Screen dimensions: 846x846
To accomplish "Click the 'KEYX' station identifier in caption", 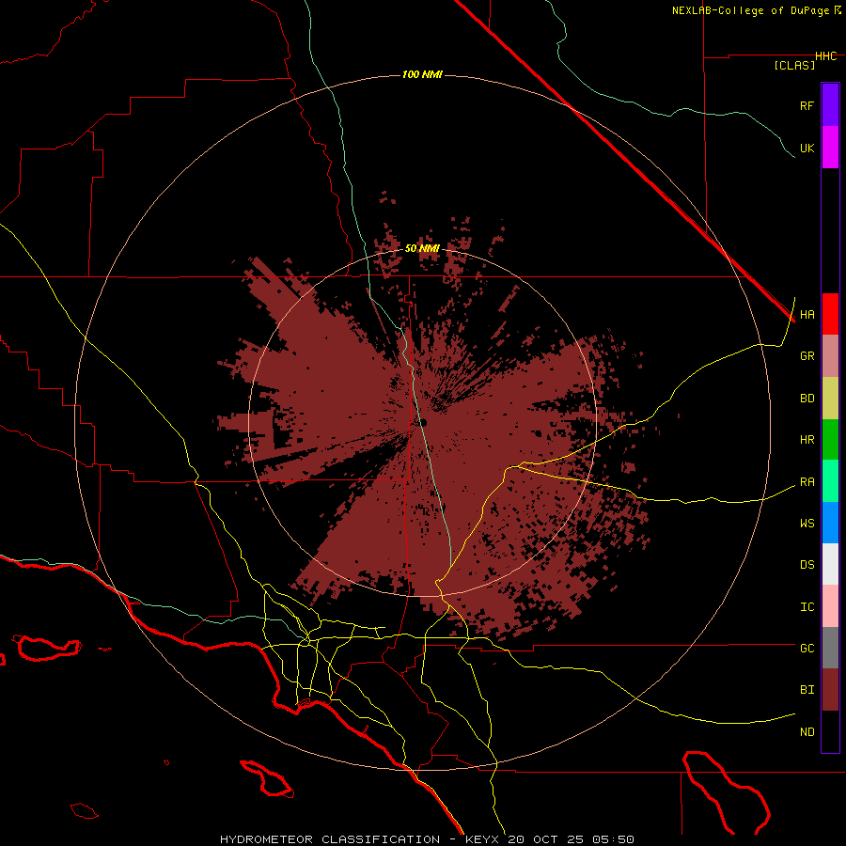I will 482,839.
